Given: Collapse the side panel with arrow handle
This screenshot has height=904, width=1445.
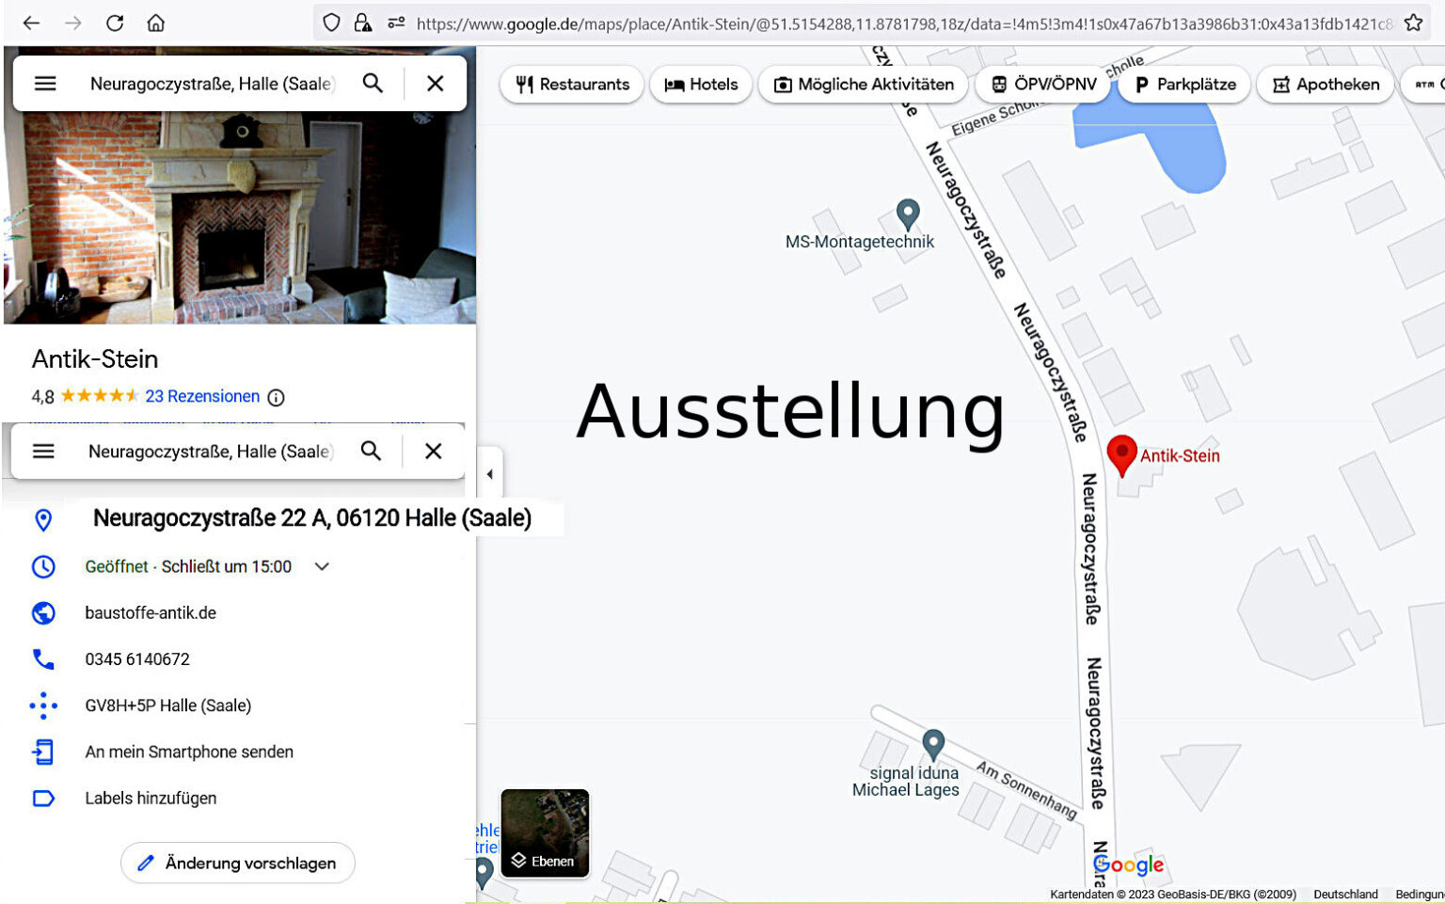Looking at the screenshot, I should pyautogui.click(x=489, y=474).
